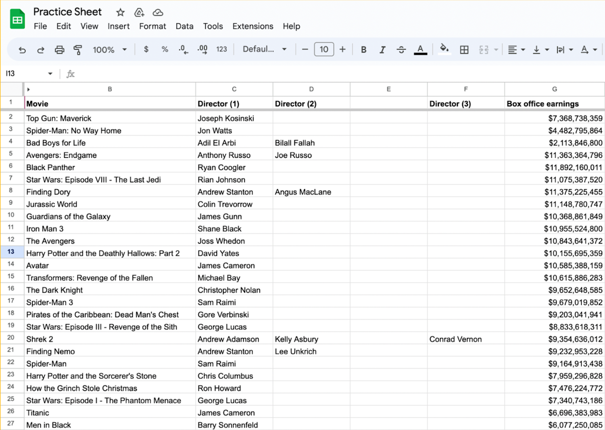This screenshot has width=605, height=430.
Task: Open the Google Sheets home icon
Action: pos(17,19)
